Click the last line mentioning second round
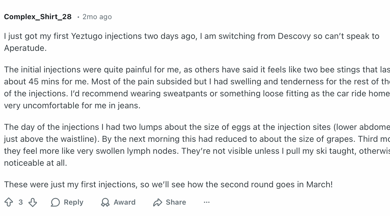The width and height of the screenshot is (390, 216). point(168,184)
